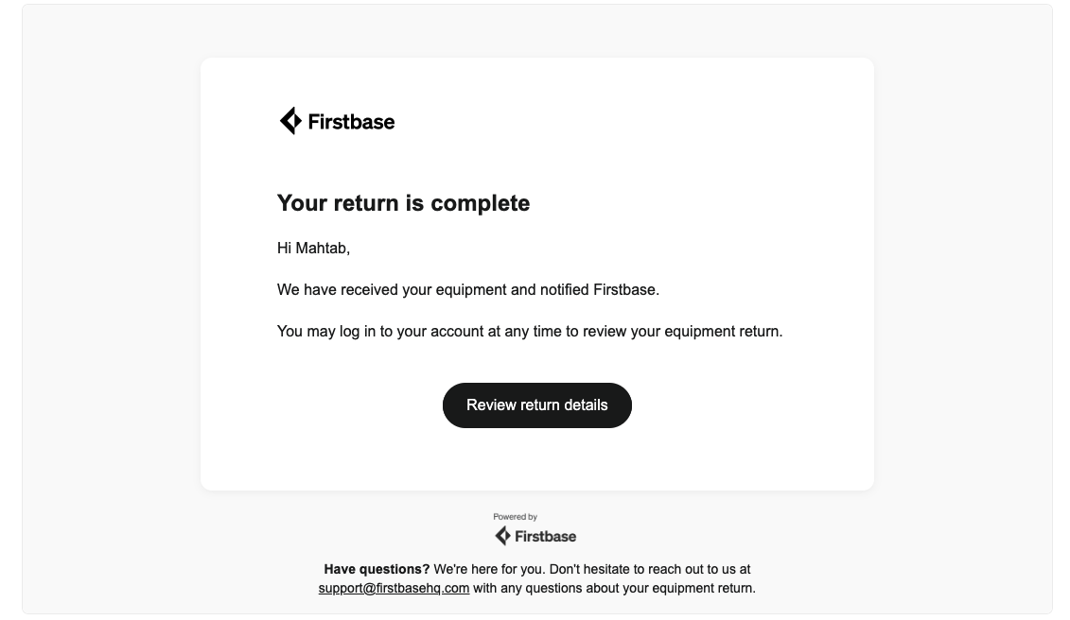Click the 'We have received your equipment' sentence
Image resolution: width=1070 pixels, height=620 pixels.
468,290
